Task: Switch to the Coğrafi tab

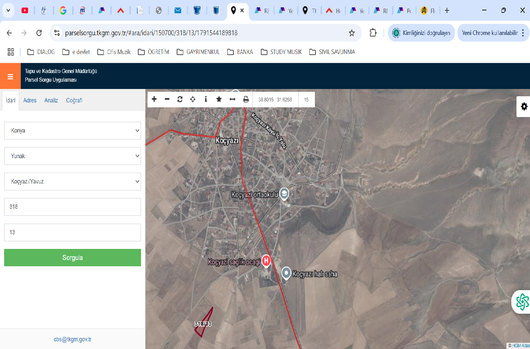Action: click(x=74, y=100)
